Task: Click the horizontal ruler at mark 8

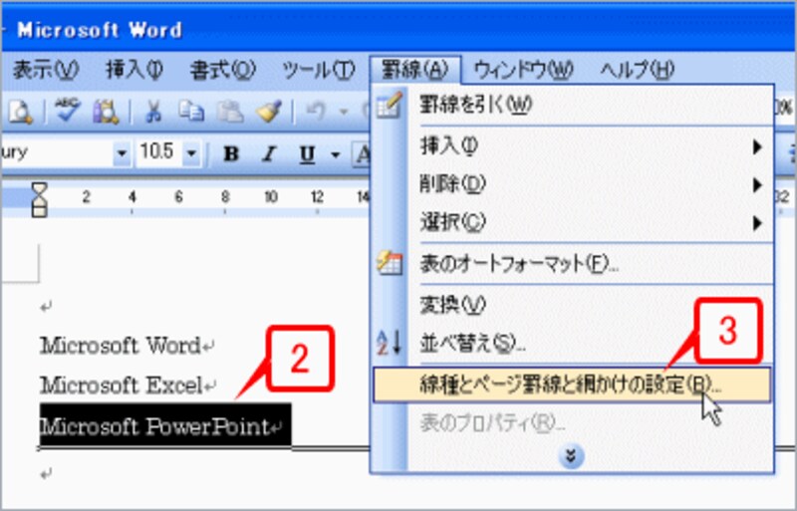Action: pos(225,197)
